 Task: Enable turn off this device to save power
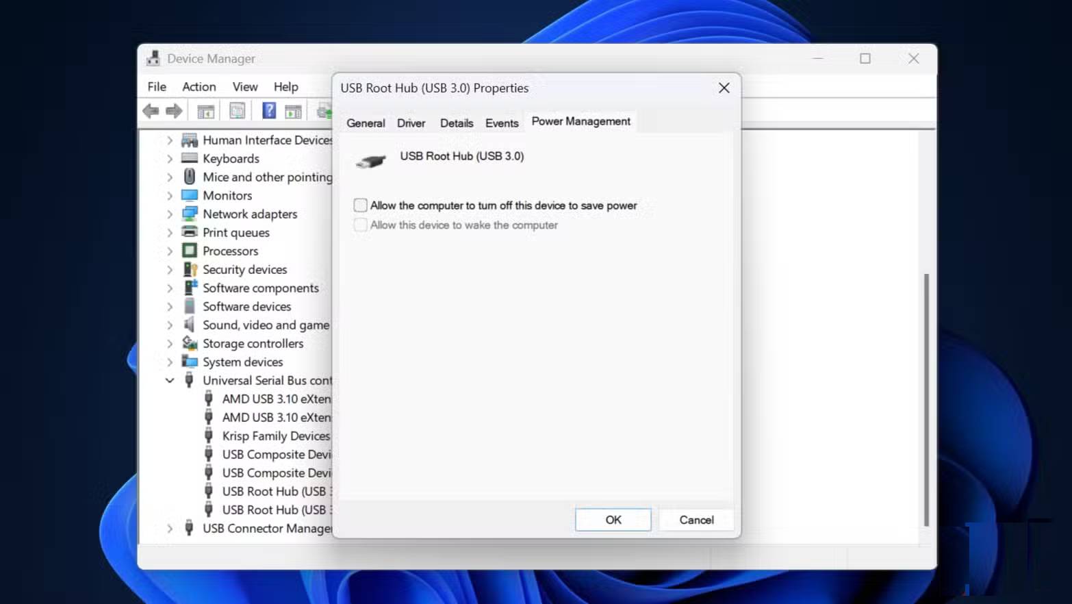click(x=361, y=205)
